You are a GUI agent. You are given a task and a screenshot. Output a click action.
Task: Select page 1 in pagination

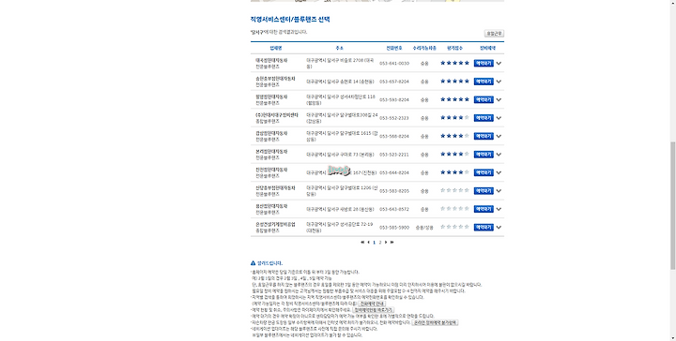pyautogui.click(x=374, y=242)
